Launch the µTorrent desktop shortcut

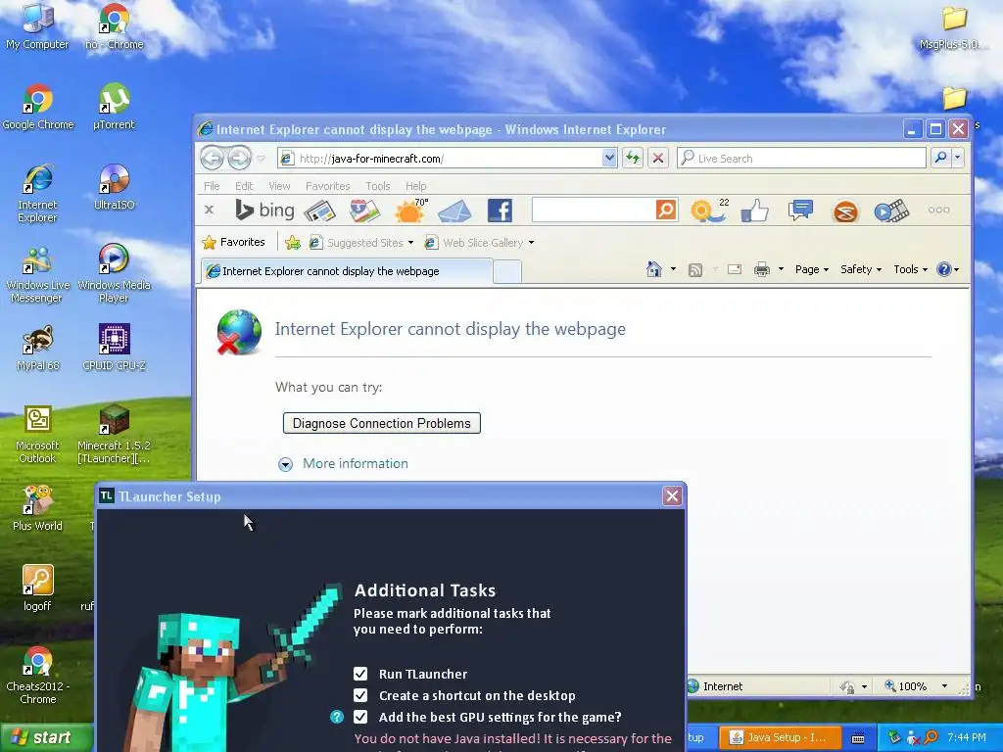coord(114,106)
